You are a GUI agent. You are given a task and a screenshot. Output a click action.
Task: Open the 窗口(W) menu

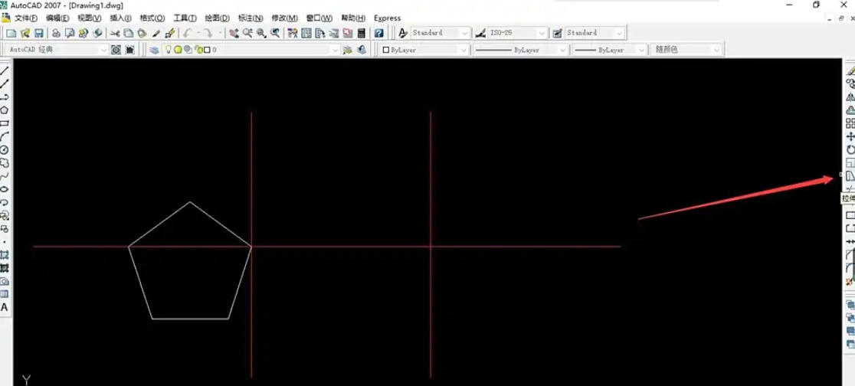[x=319, y=18]
